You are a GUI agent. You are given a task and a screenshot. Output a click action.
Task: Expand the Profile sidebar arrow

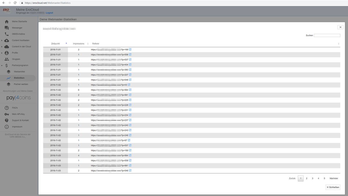pyautogui.click(x=2, y=53)
